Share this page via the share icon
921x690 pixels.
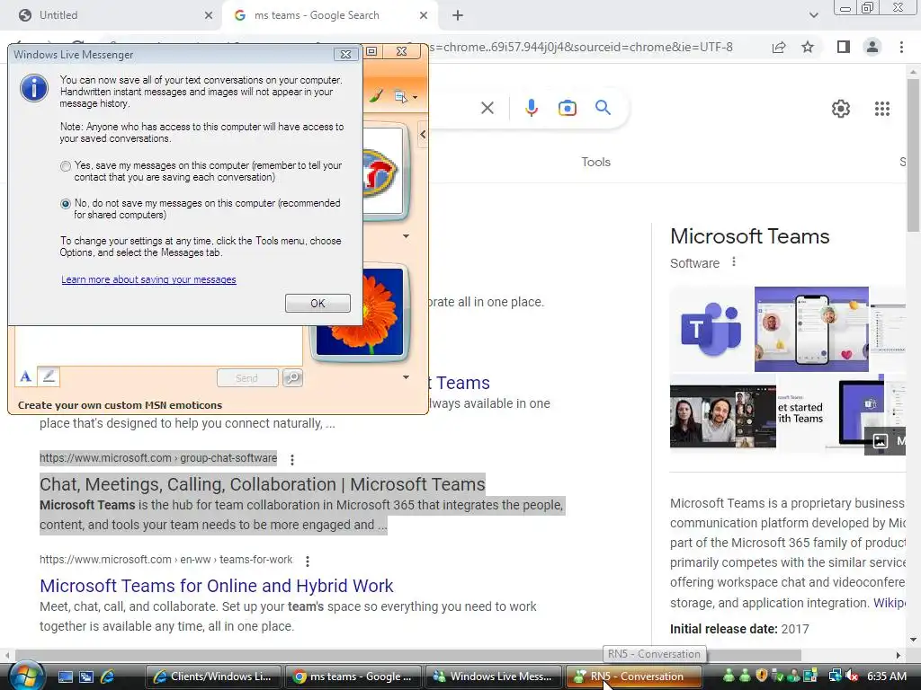click(x=779, y=47)
